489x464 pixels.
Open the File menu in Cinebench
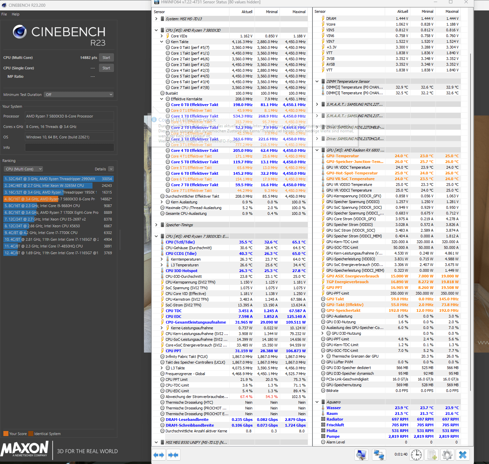[4, 14]
